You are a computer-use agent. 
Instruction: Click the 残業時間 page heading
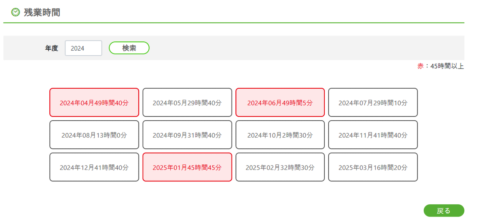pos(42,13)
